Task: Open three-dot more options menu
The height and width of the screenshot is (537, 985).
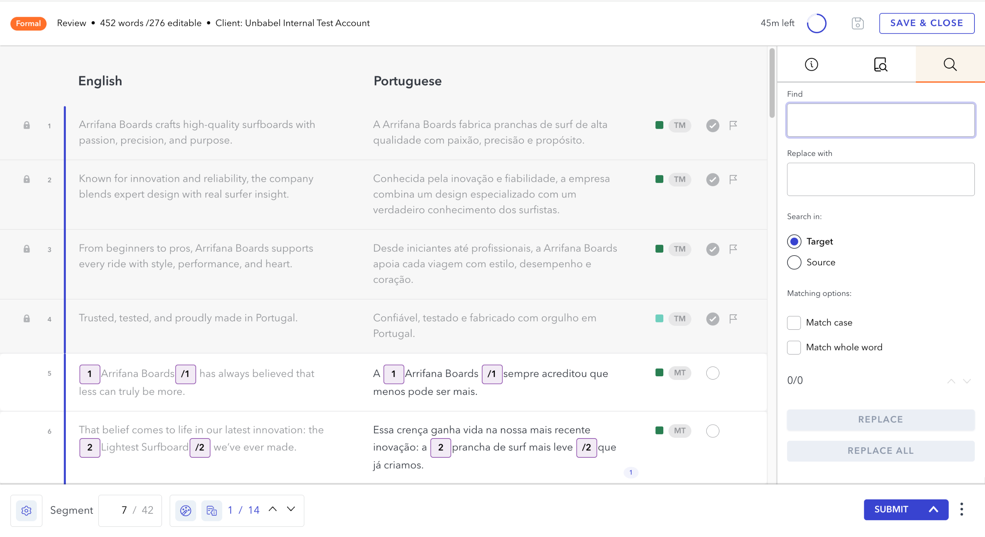Action: (x=961, y=509)
